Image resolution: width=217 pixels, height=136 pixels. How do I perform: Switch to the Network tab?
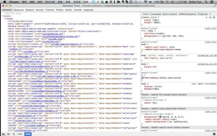[30, 10]
